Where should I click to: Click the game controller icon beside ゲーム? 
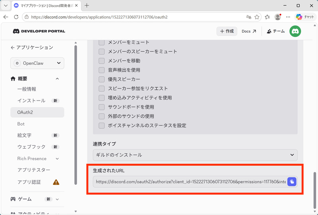[13, 199]
